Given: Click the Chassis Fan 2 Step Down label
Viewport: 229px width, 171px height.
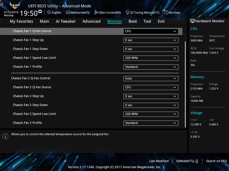Looking at the screenshot, I should pyautogui.click(x=30, y=105).
